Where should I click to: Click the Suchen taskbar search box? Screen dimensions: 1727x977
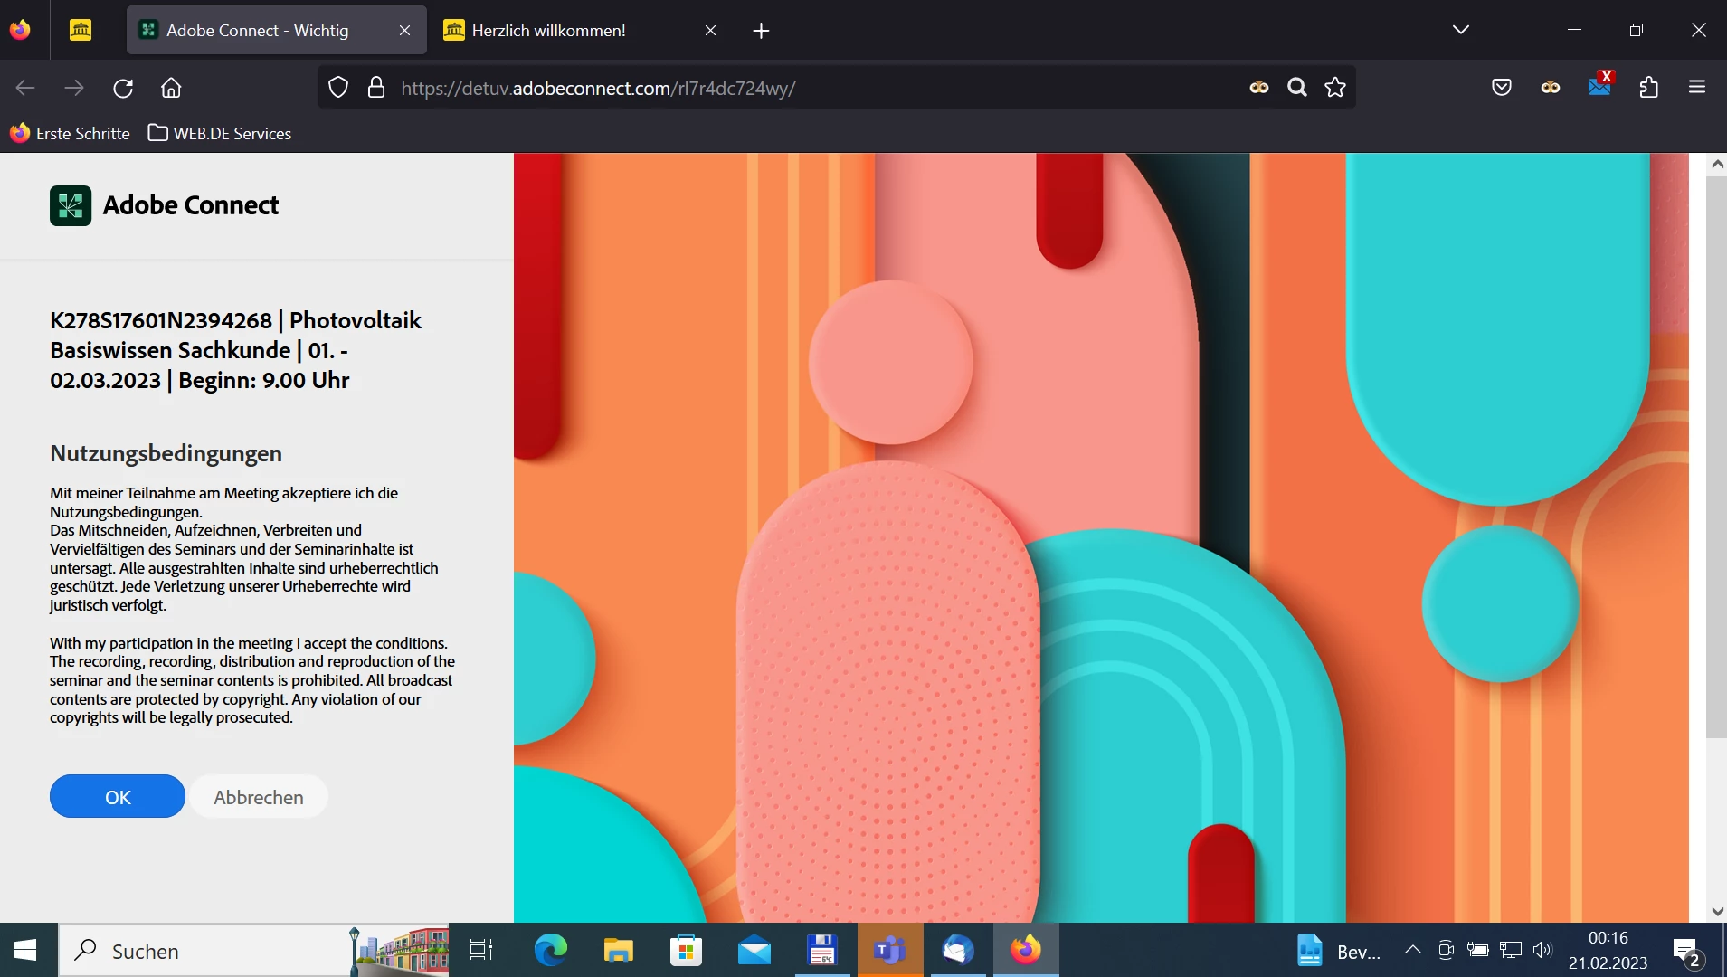[253, 950]
